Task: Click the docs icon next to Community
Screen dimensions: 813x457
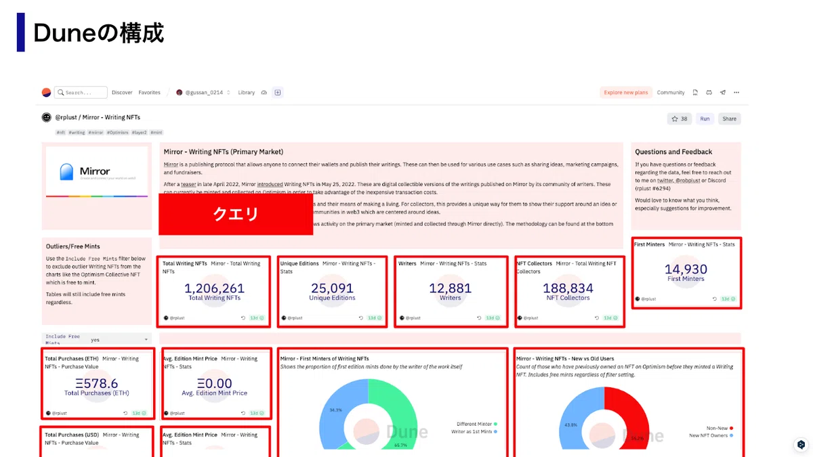Action: pyautogui.click(x=696, y=93)
